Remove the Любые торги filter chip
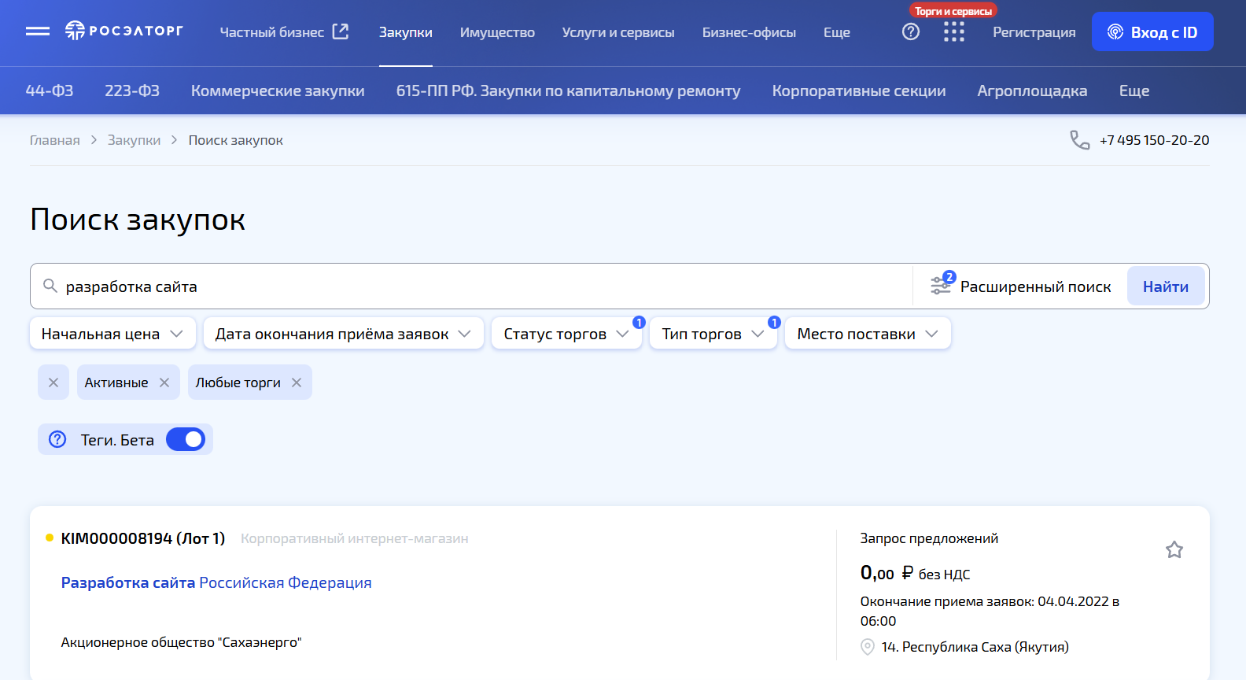 (x=297, y=382)
